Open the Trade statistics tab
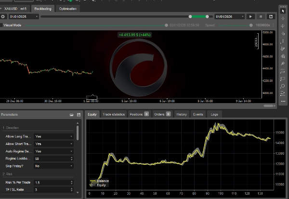Viewport: 289px width, 199px height. 114,114
